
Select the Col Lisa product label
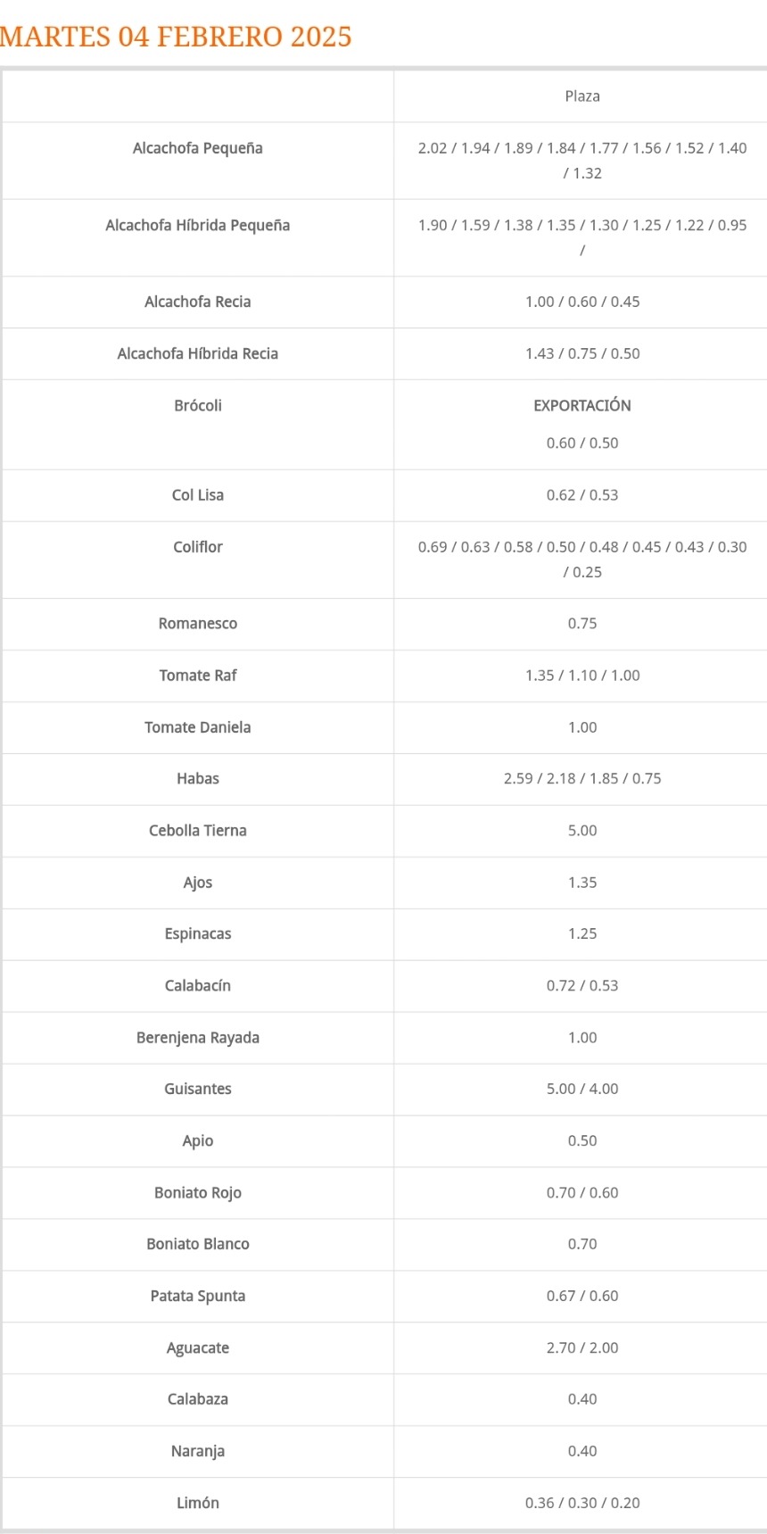(x=198, y=495)
